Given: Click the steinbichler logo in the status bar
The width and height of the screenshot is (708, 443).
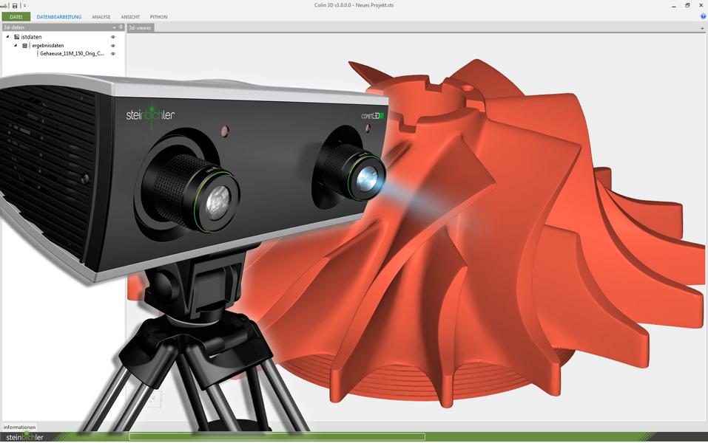Looking at the screenshot, I should tap(25, 437).
